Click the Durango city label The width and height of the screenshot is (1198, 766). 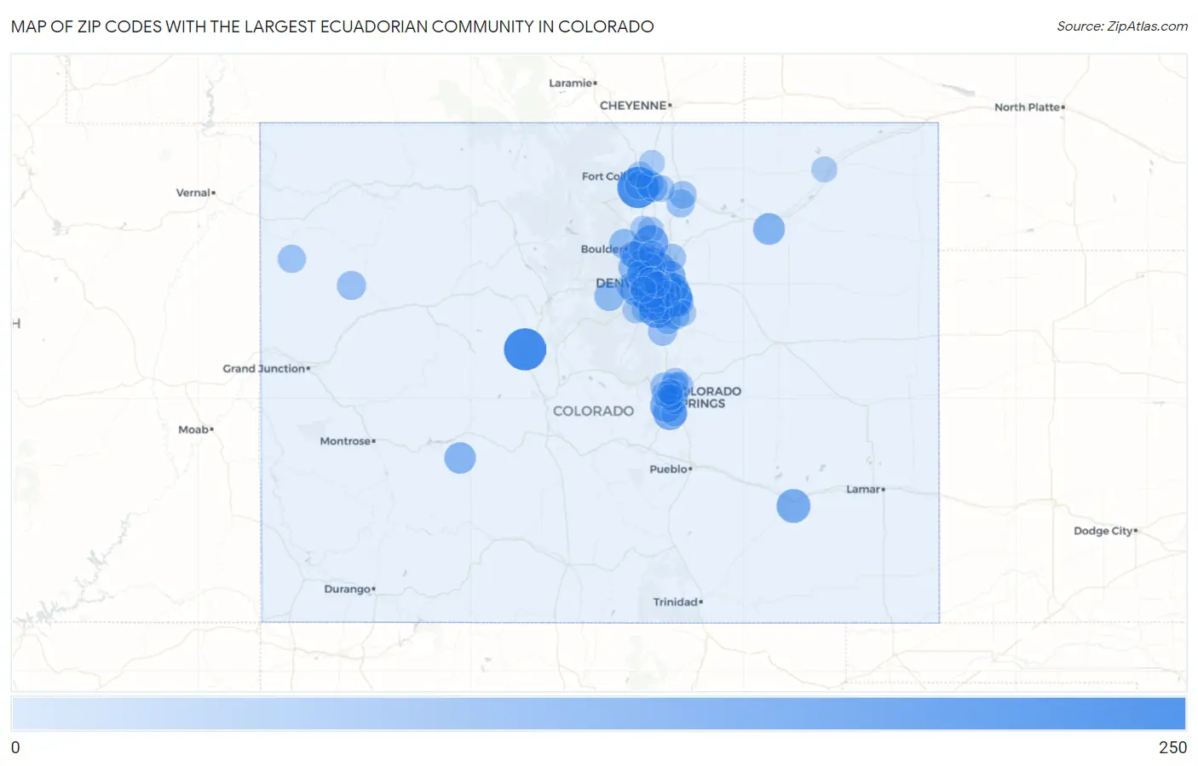tap(349, 590)
